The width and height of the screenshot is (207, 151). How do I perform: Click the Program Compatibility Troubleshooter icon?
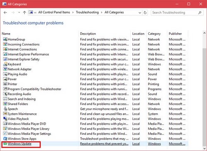[x=5, y=89]
